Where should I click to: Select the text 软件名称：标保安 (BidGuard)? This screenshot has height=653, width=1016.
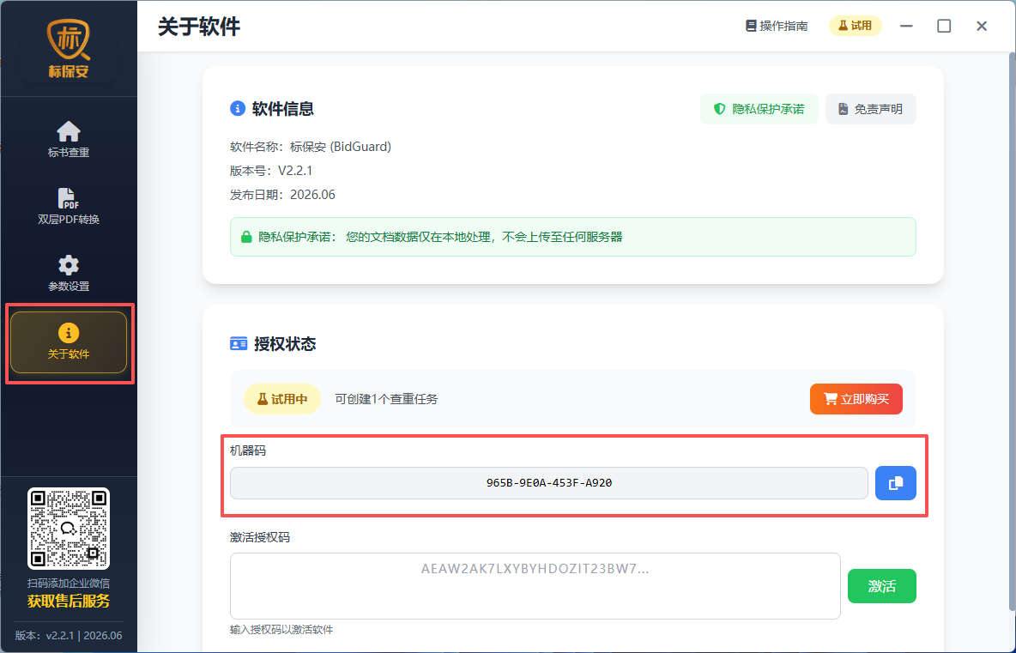click(311, 147)
